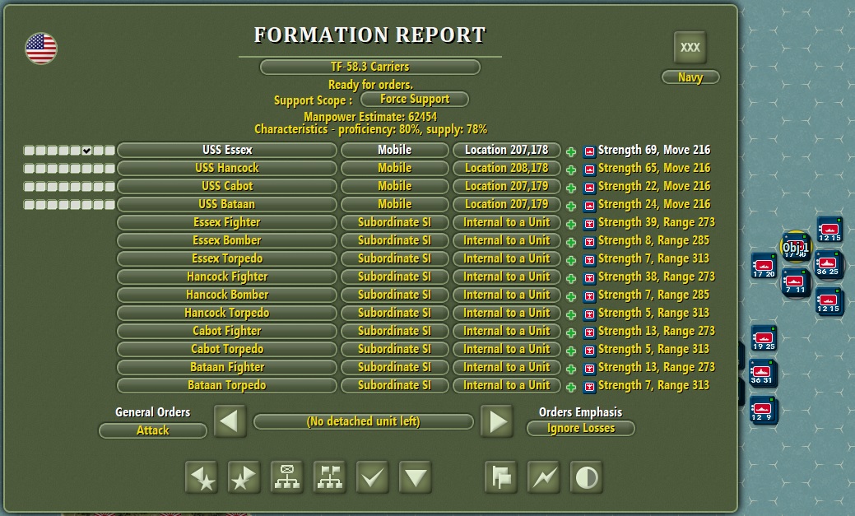Click the red aircraft icon on Cabot Torpedo row
855x516 pixels.
click(x=589, y=351)
